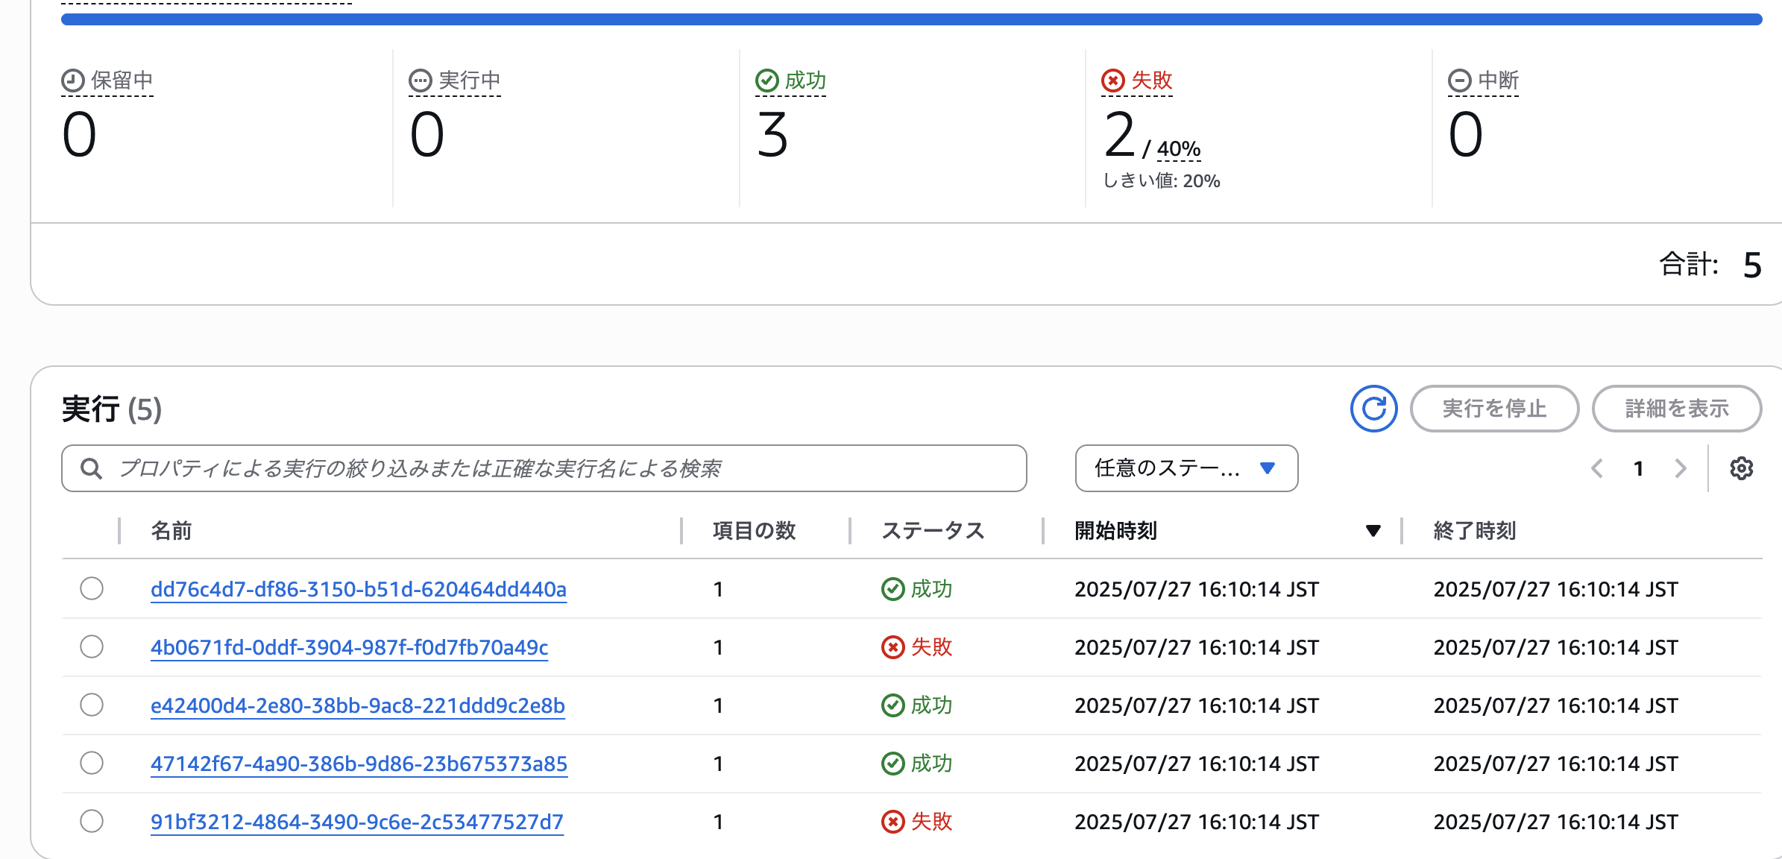The image size is (1782, 859).
Task: Click the 中断 summary label
Action: pyautogui.click(x=1498, y=81)
